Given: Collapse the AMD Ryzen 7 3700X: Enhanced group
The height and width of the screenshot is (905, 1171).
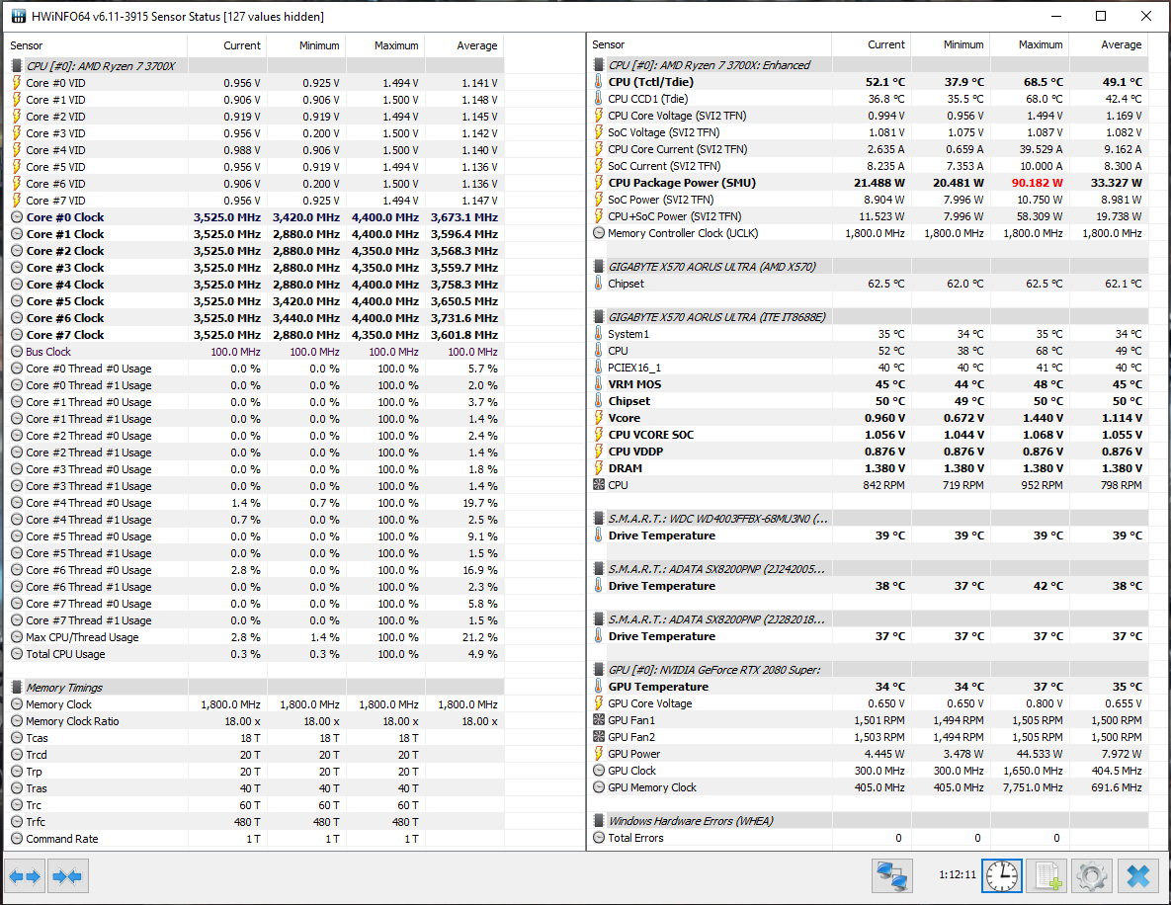Looking at the screenshot, I should tap(598, 65).
